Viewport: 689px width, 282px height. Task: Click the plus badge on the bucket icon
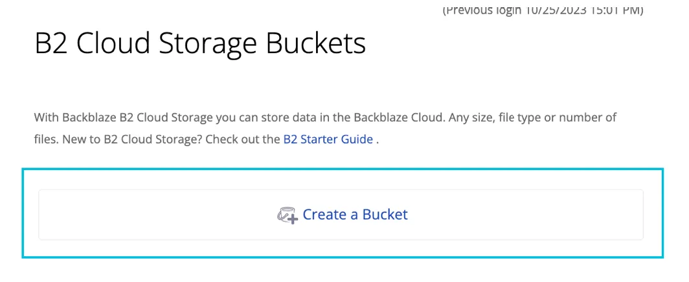pos(293,219)
